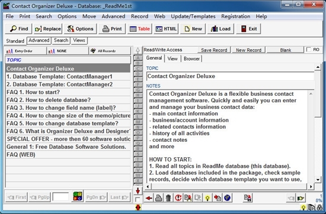The width and height of the screenshot is (326, 214).
Task: Click the page number box beside PgUp
Action: (x=60, y=197)
